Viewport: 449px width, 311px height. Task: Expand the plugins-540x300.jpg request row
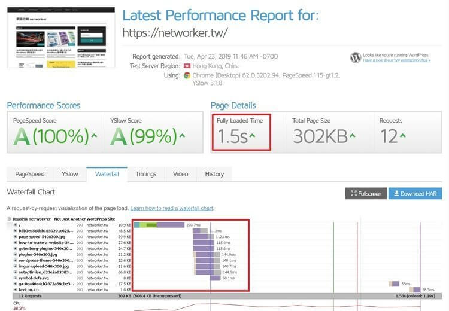tap(15, 254)
